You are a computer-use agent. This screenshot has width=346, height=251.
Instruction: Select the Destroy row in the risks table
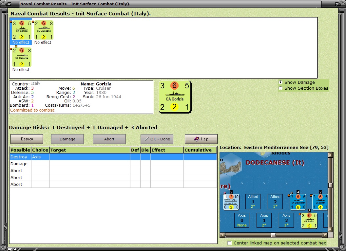coord(113,157)
